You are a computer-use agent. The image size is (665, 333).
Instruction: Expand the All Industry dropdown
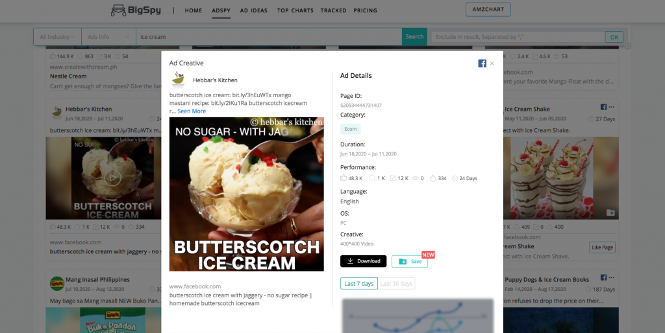pos(57,37)
